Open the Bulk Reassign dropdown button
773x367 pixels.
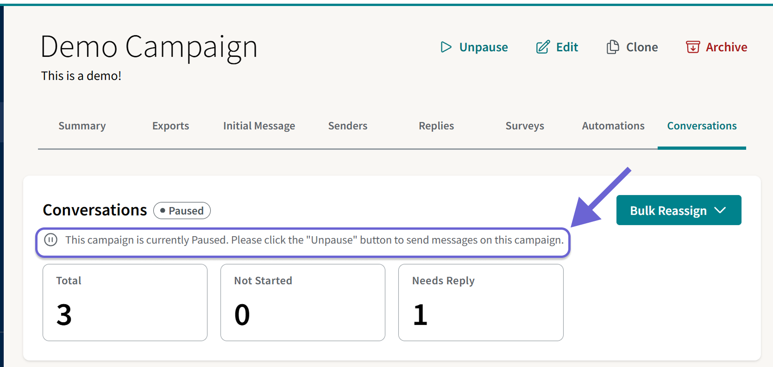(679, 210)
